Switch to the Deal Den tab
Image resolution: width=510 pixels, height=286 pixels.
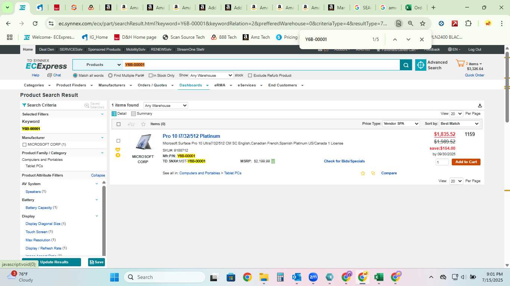[46, 50]
